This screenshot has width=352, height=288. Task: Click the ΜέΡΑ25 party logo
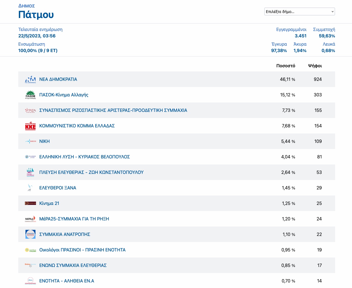(x=30, y=219)
